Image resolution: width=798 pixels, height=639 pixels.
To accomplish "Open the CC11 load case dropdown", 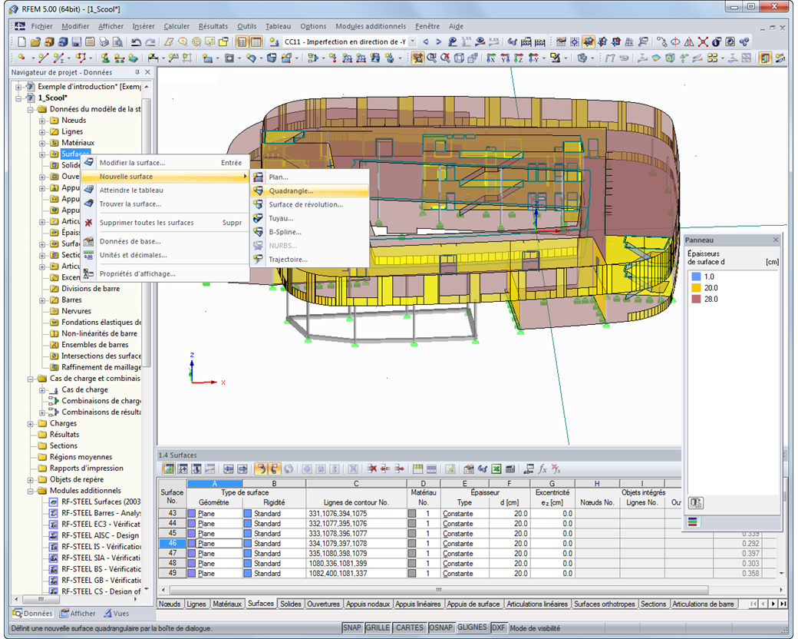I will coord(413,41).
